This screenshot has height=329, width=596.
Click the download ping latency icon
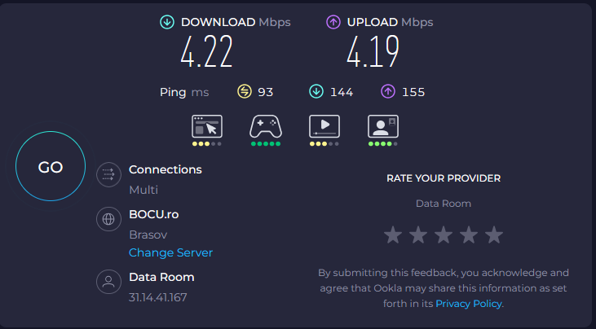(x=316, y=92)
